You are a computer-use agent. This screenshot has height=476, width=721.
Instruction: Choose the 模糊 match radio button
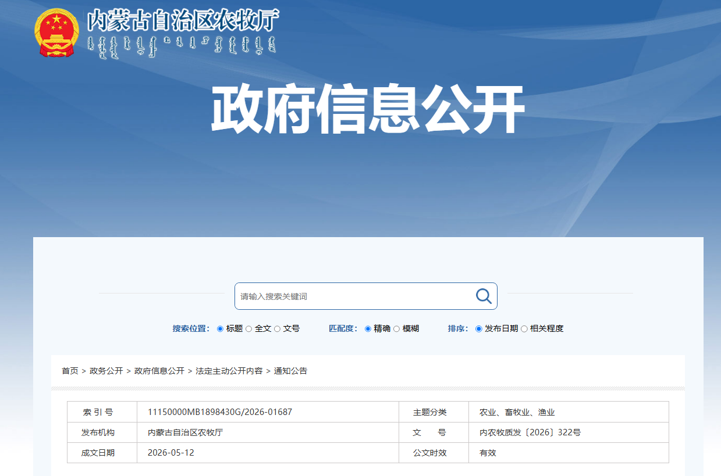click(x=396, y=329)
